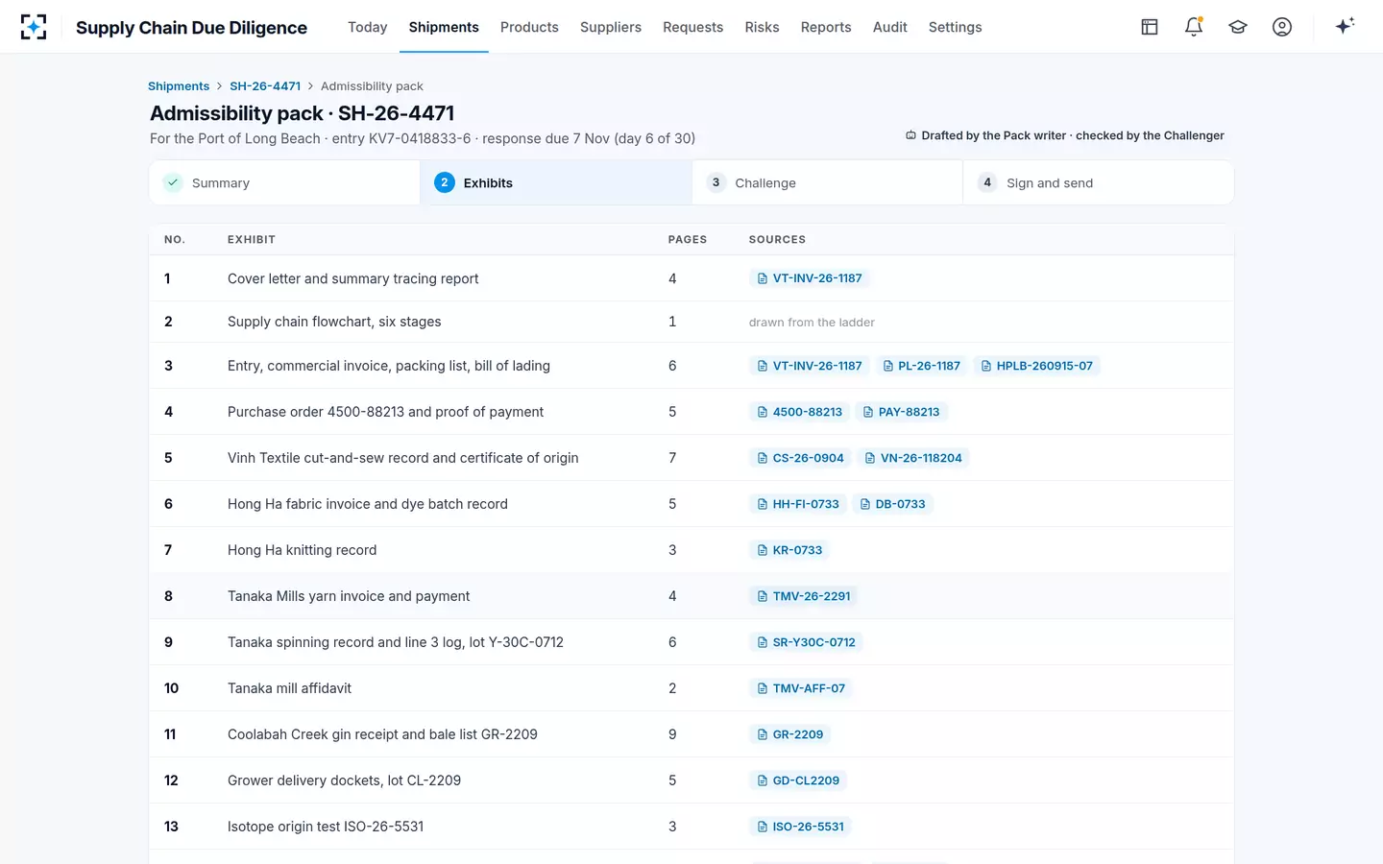The width and height of the screenshot is (1383, 864).
Task: Open source chip VT-INV-26-1187 in exhibit 1
Action: coord(810,278)
